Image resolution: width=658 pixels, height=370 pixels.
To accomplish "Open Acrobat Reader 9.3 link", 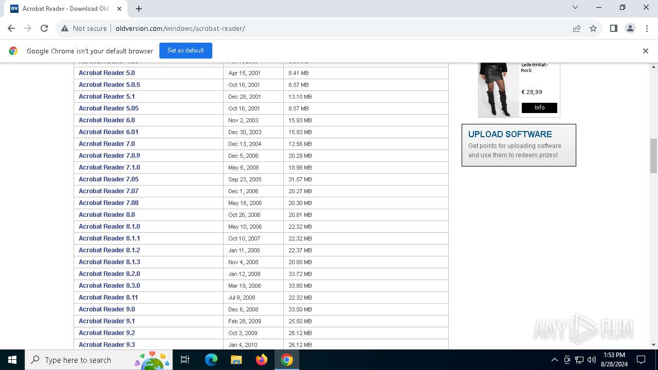I will point(106,345).
